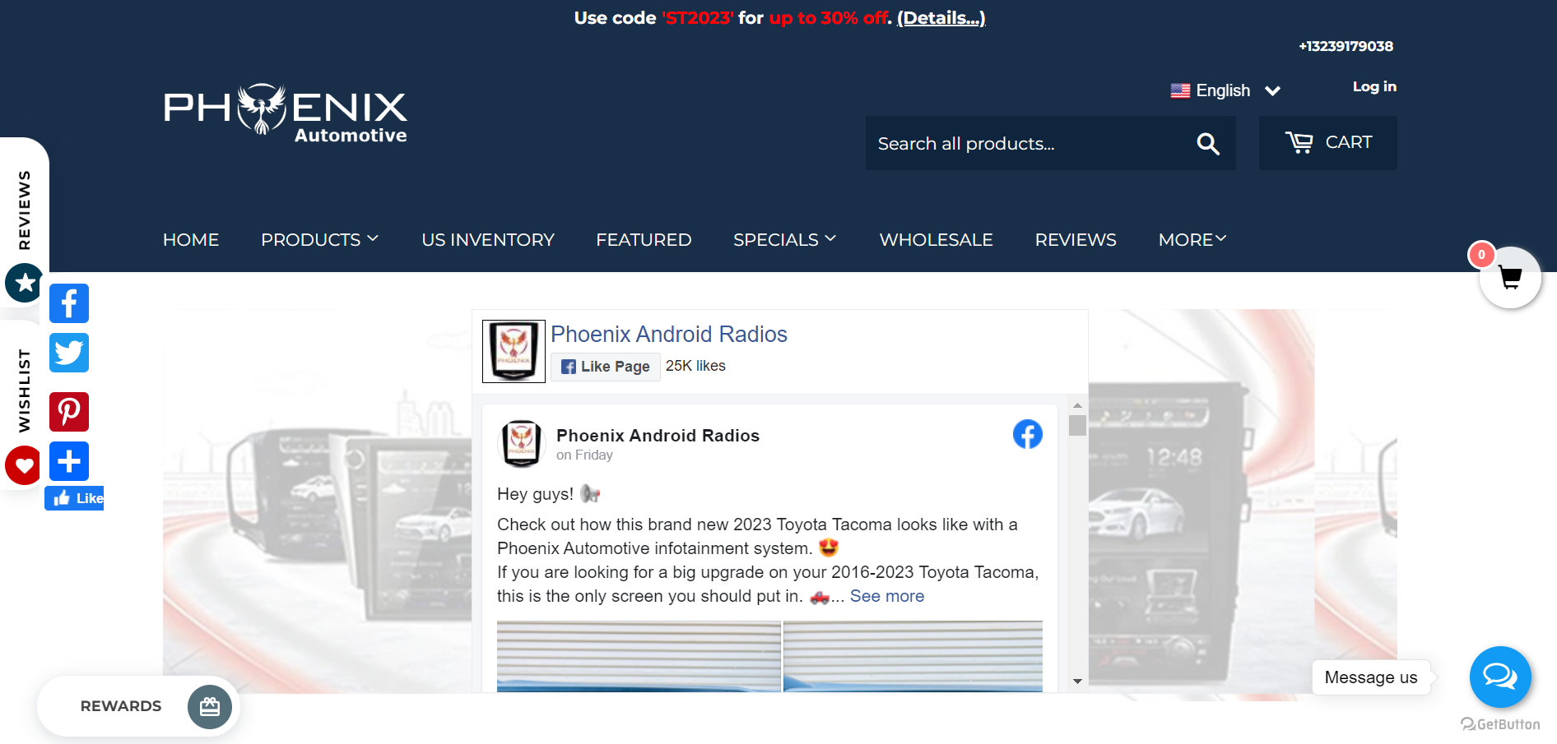Pin page with Pinterest sidebar icon

tap(69, 412)
